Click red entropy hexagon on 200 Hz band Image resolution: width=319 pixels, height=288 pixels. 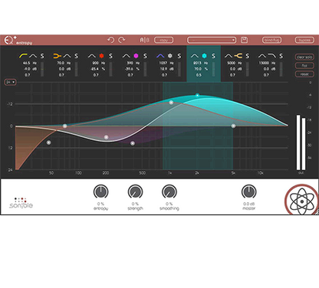click(101, 56)
